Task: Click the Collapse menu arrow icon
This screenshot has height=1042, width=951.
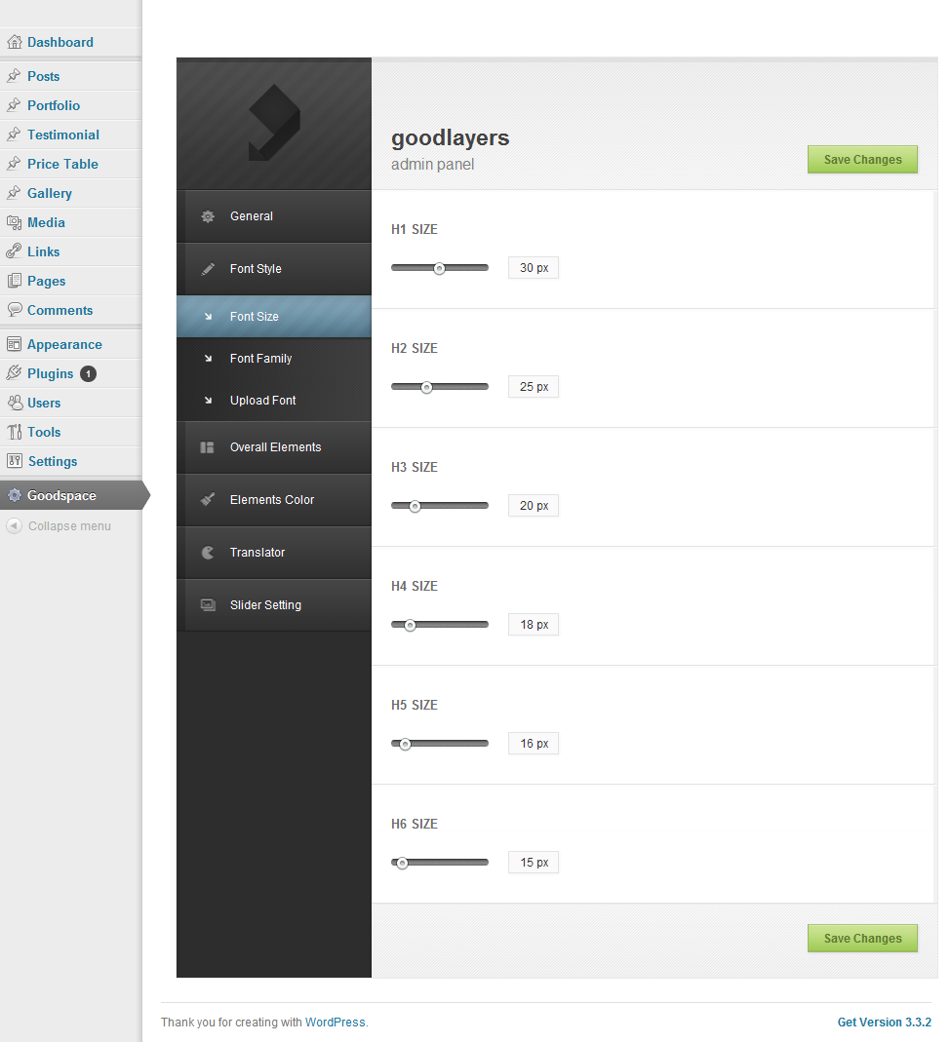Action: (x=14, y=525)
